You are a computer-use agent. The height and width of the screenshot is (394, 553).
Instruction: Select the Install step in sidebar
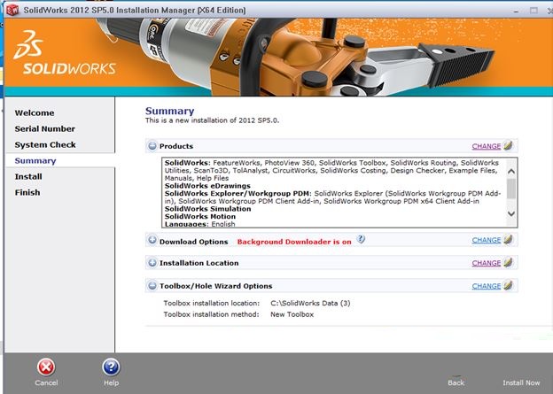click(x=28, y=176)
